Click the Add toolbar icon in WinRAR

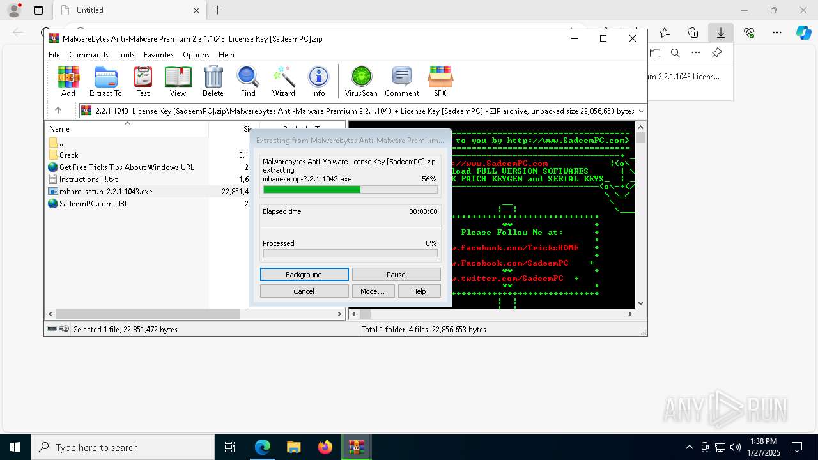coord(68,81)
